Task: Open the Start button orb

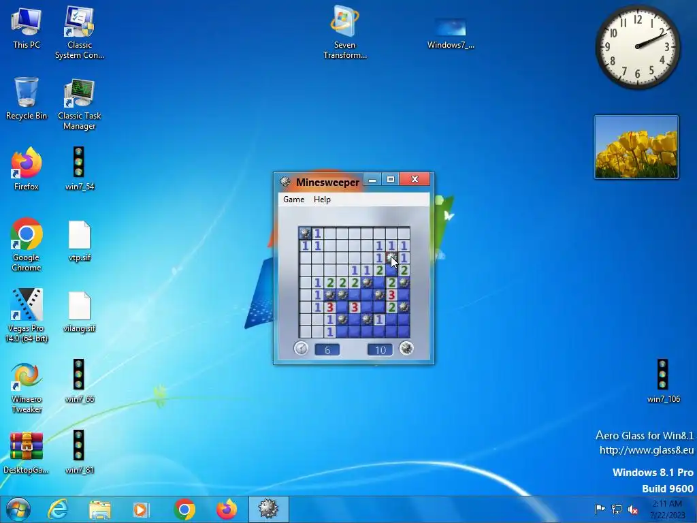Action: pos(18,509)
